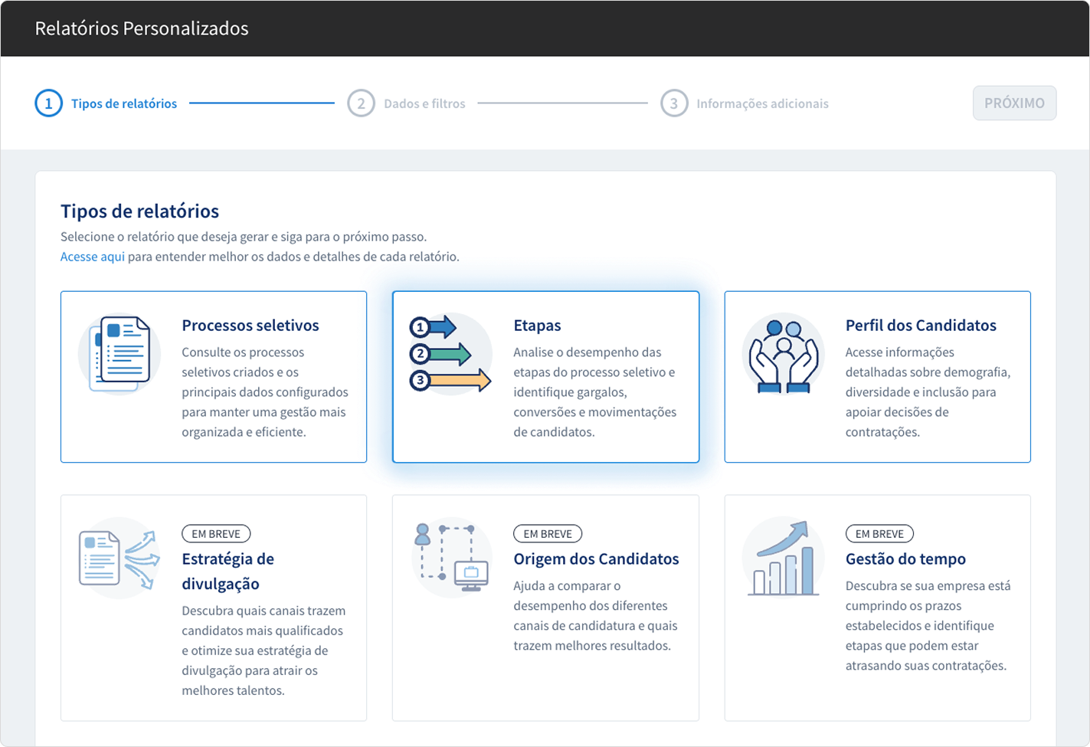Screen dimensions: 1090x747
Task: Click the Origem dos Candidatos icon
Action: pyautogui.click(x=451, y=559)
